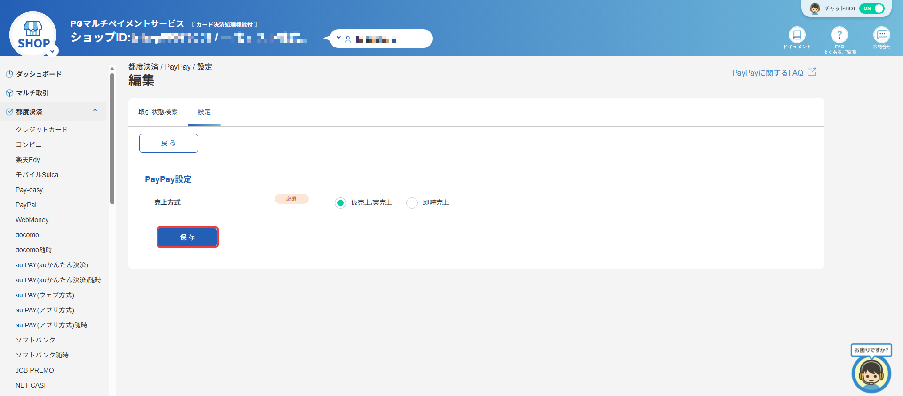Open モバイルSuica in the sidebar
The image size is (903, 396).
[37, 175]
